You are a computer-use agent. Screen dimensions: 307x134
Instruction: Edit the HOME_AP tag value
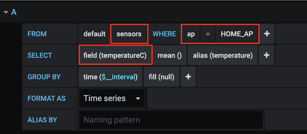[x=237, y=34]
